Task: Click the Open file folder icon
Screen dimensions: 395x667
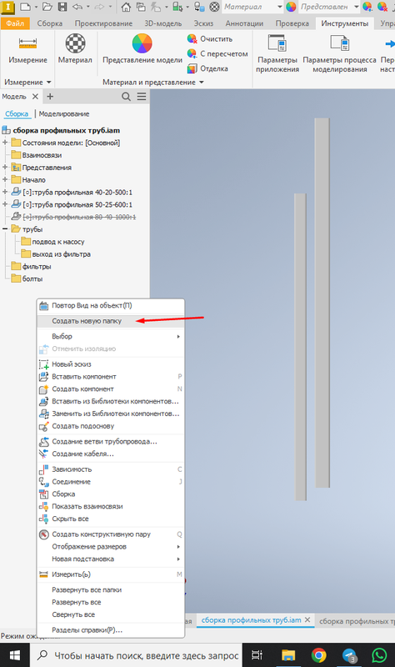Action: click(47, 7)
